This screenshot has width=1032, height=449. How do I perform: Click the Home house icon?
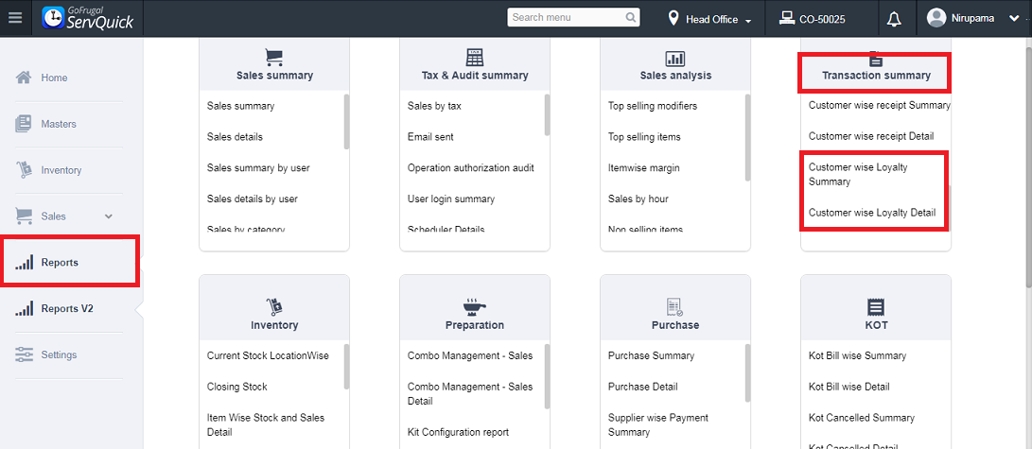coord(25,78)
